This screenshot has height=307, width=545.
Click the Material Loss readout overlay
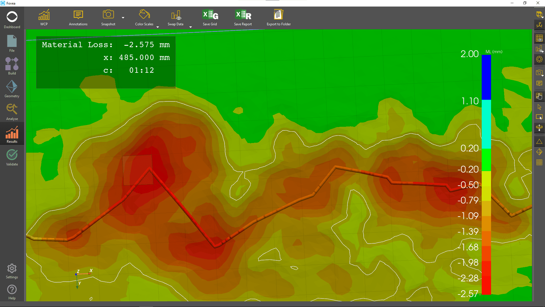click(x=106, y=62)
